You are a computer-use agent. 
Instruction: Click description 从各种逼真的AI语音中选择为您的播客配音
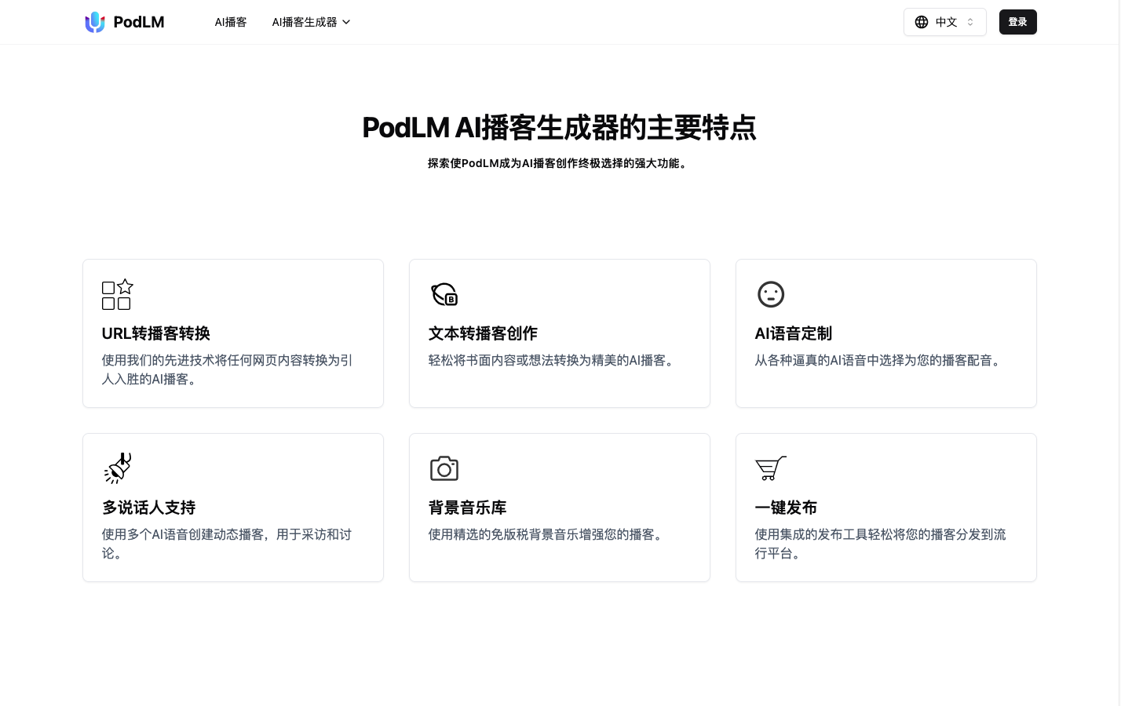pos(880,360)
